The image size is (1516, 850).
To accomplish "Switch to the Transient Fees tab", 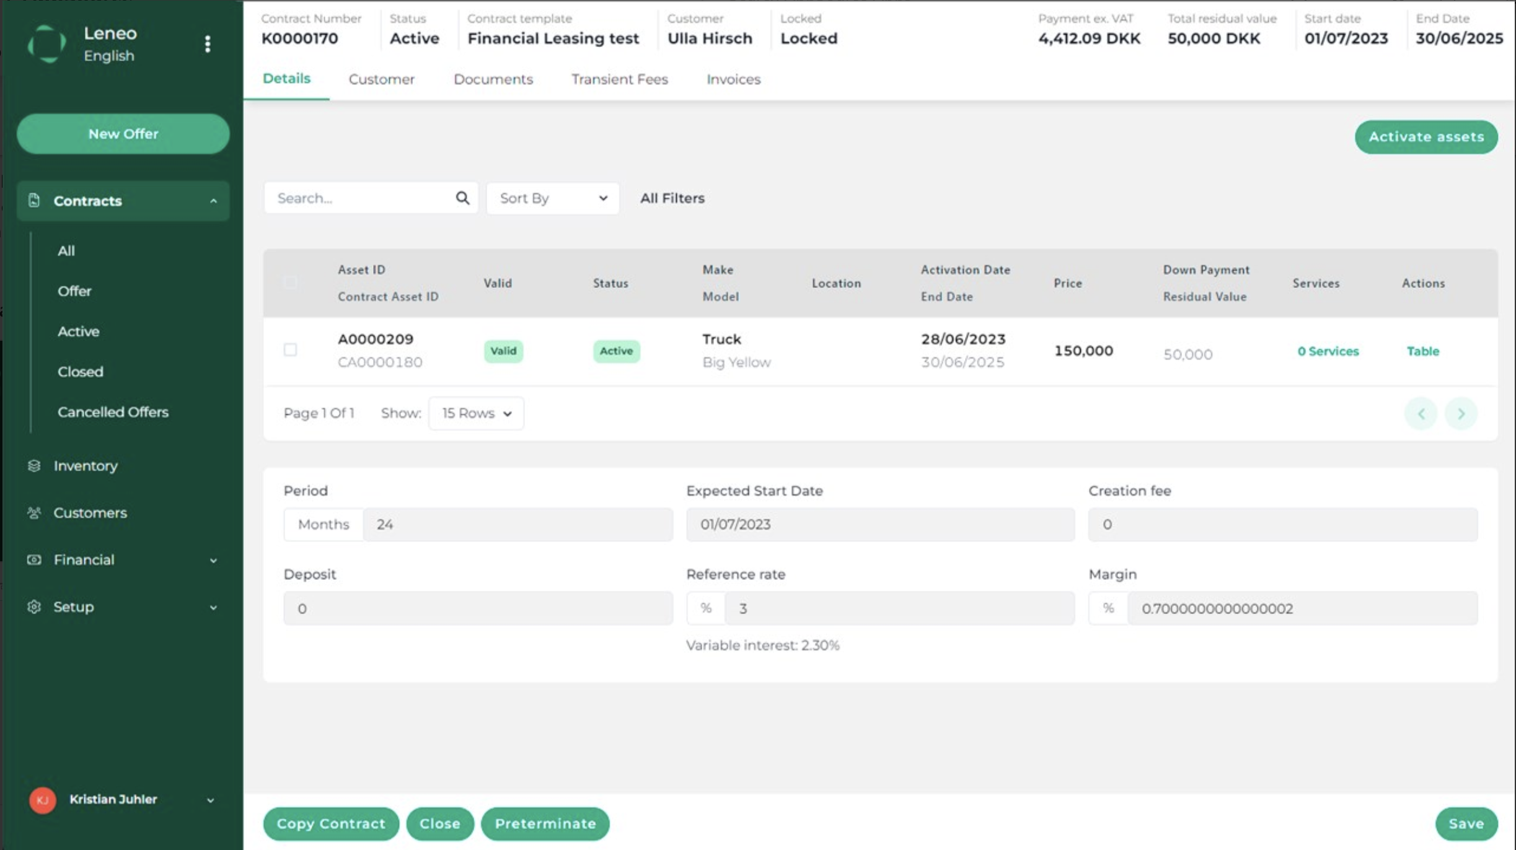I will (x=620, y=79).
